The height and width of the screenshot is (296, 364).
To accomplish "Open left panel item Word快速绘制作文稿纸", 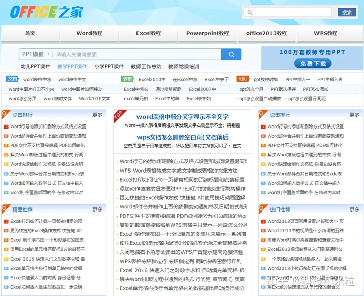I will 47,164.
